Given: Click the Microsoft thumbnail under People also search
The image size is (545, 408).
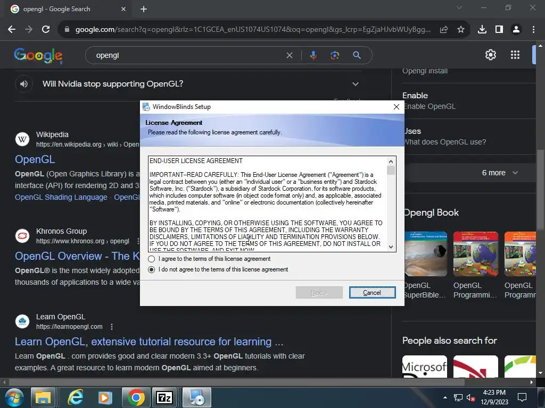Looking at the screenshot, I should pyautogui.click(x=425, y=367).
